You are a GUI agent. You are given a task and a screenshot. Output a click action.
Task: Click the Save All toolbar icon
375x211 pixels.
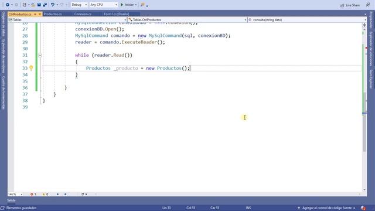(45, 5)
